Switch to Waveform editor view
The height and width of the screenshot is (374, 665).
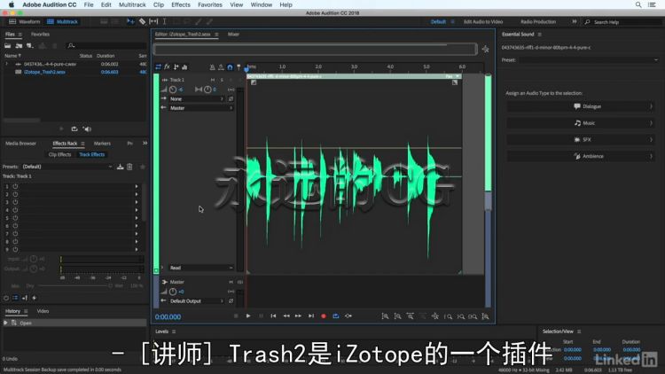pyautogui.click(x=24, y=21)
